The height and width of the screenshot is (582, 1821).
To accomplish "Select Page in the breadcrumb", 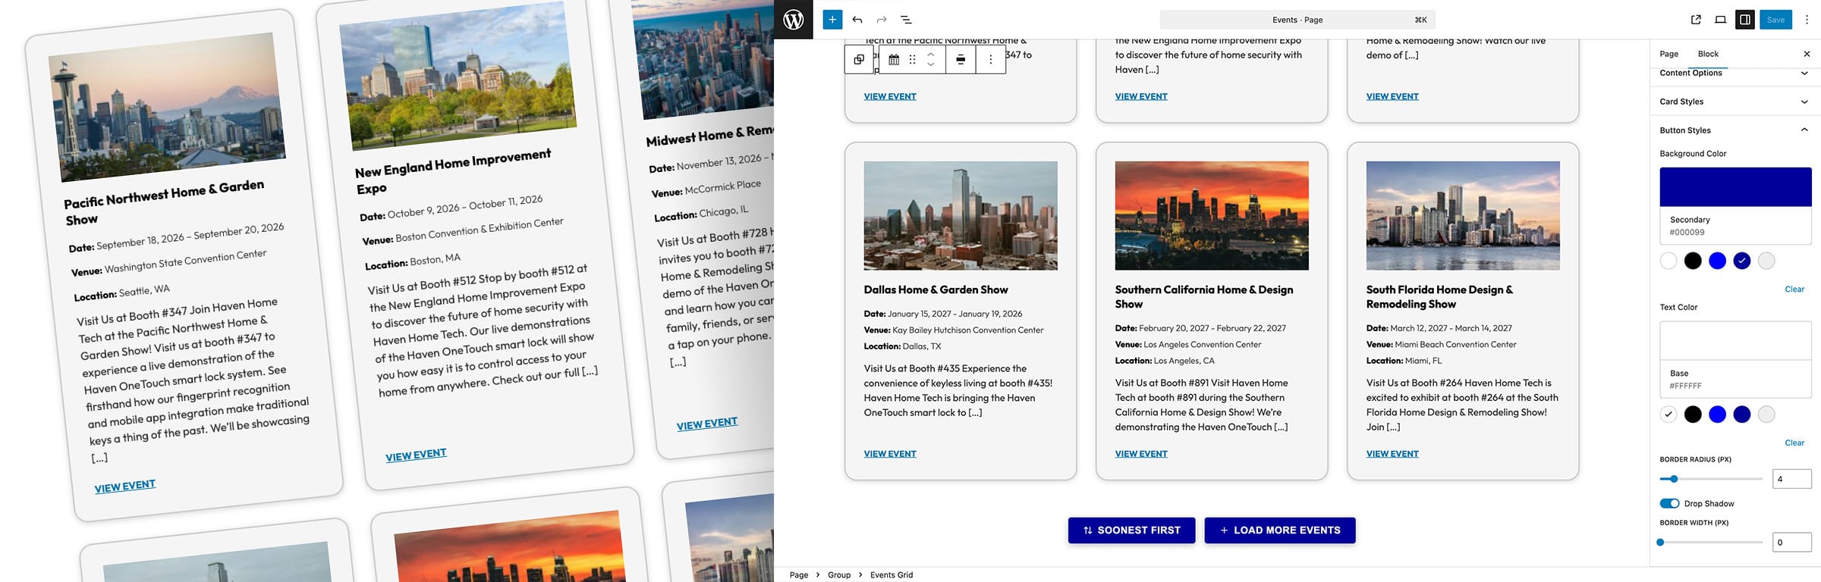I will [799, 575].
